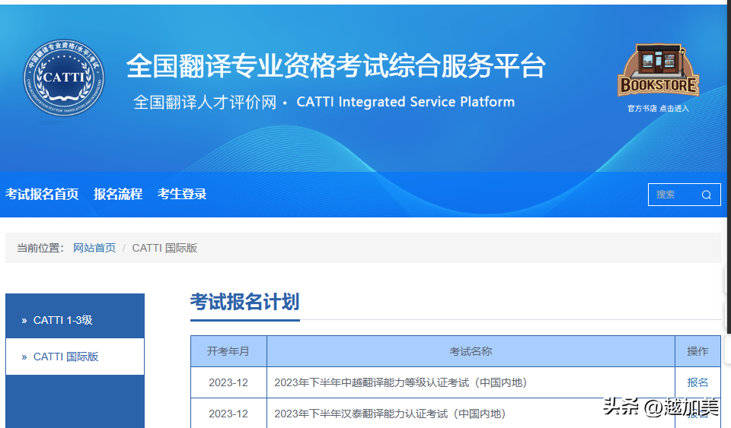Click the 全国翻译人才评价网 subtitle text

click(x=205, y=103)
